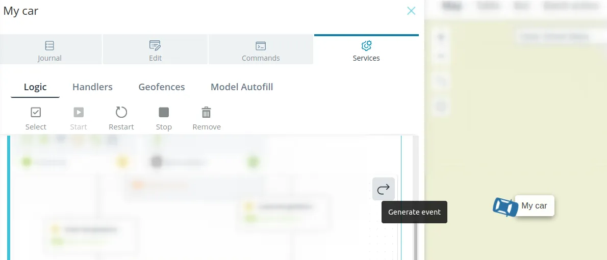This screenshot has width=607, height=260.
Task: Select the blue car marker on map
Action: [505, 206]
